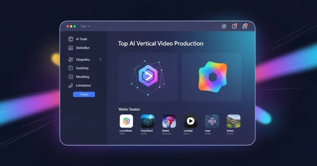317x166 pixels.
Task: Click the green maximize window dot
Action: pyautogui.click(x=75, y=27)
